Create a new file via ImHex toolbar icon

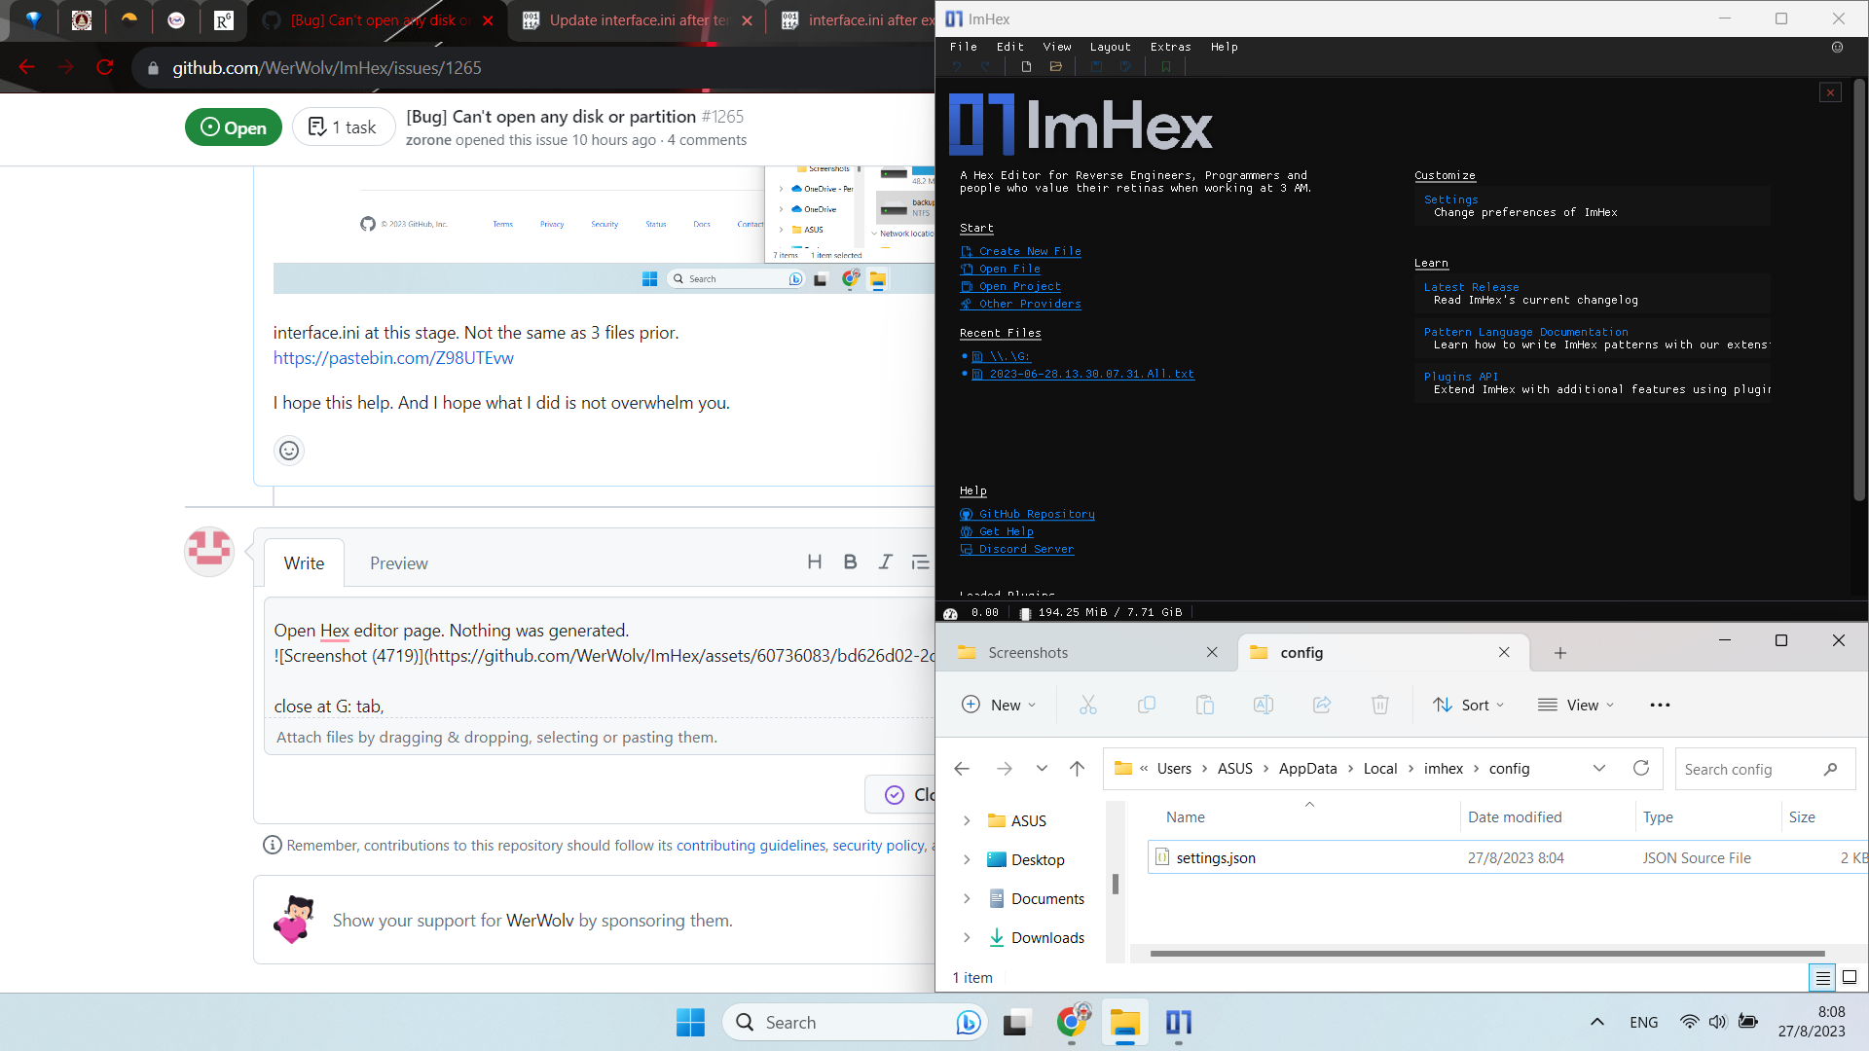(x=1025, y=66)
